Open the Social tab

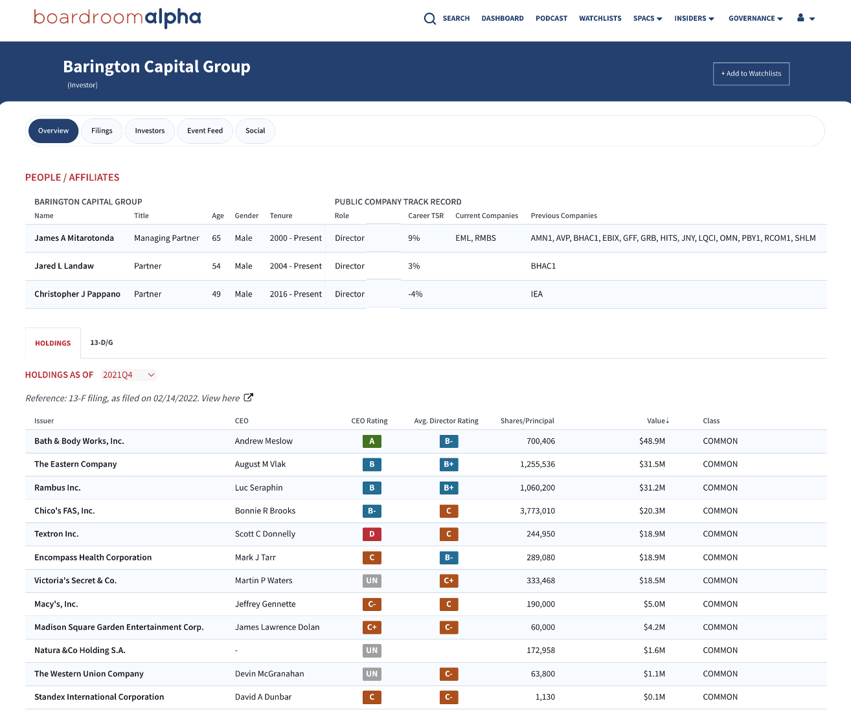255,131
